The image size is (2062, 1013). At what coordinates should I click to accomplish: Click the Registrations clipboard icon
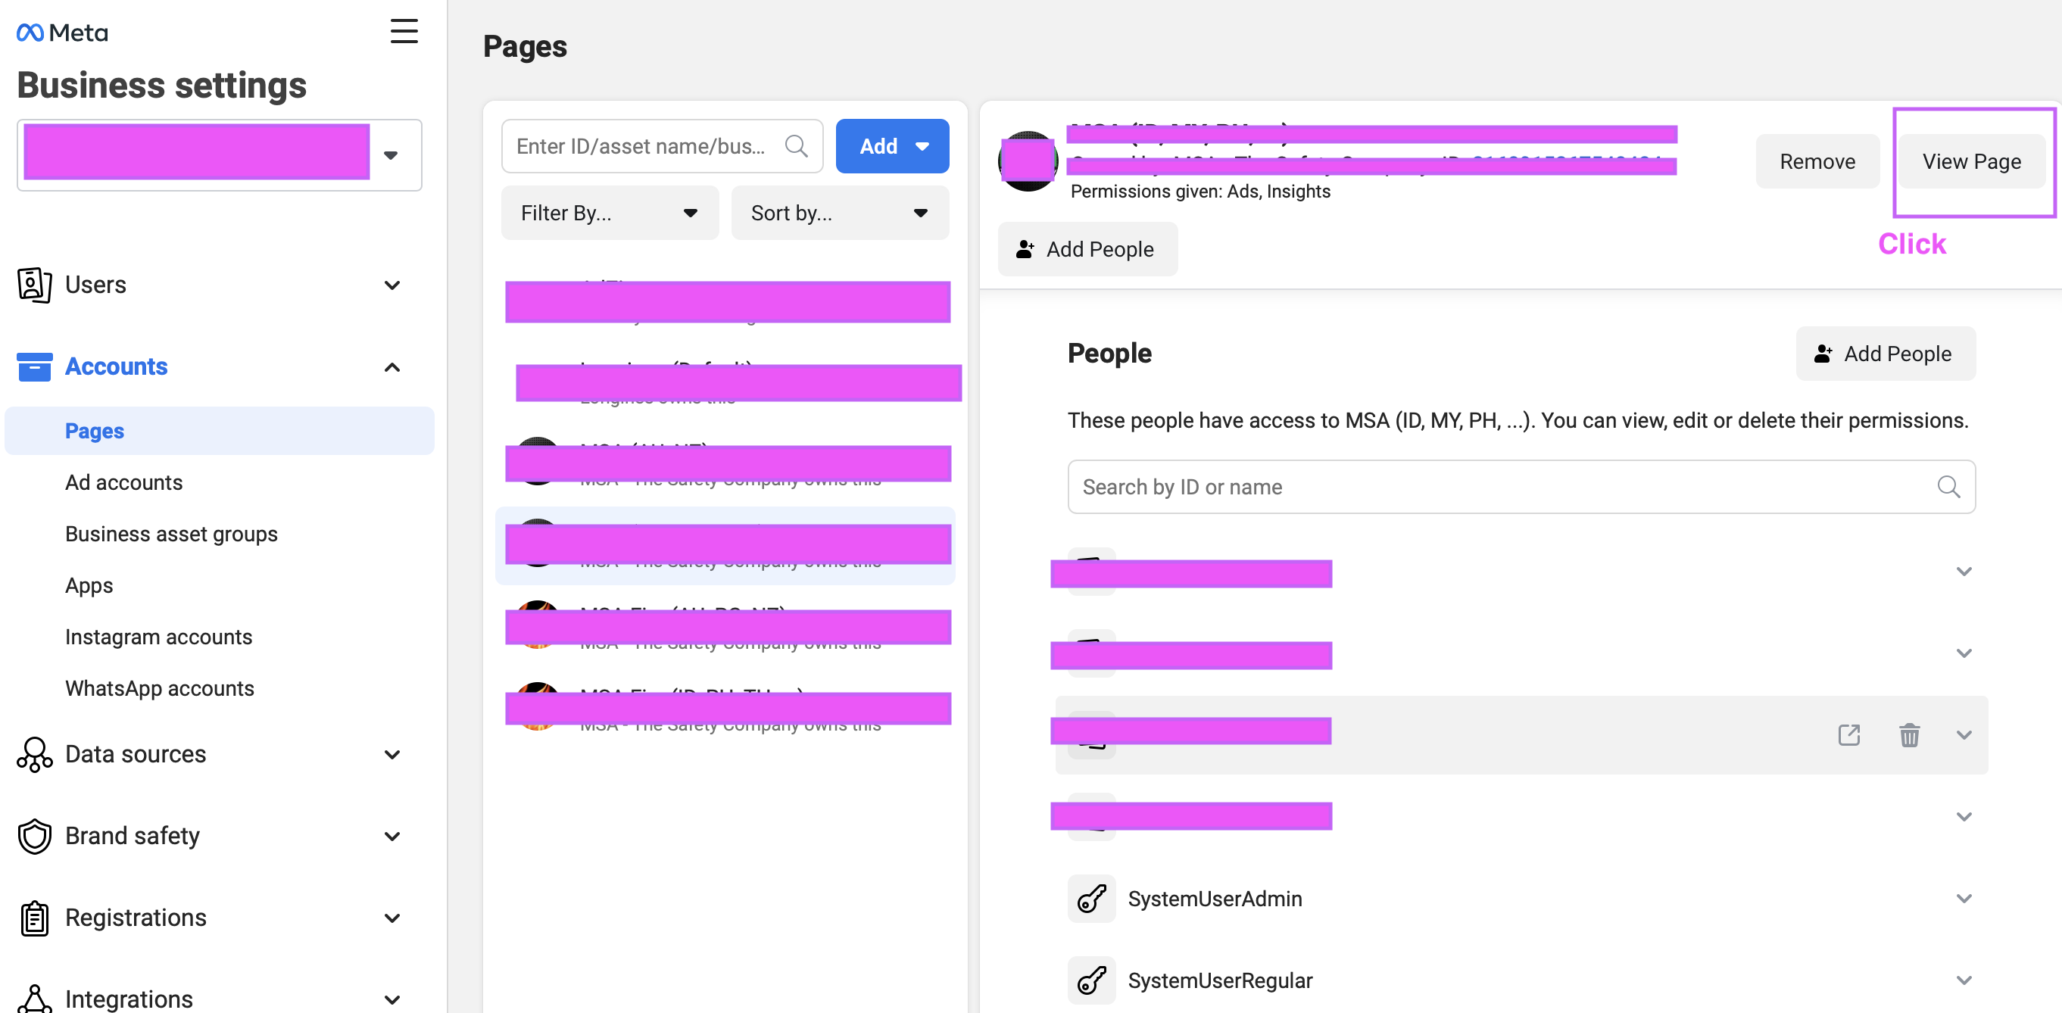(34, 918)
